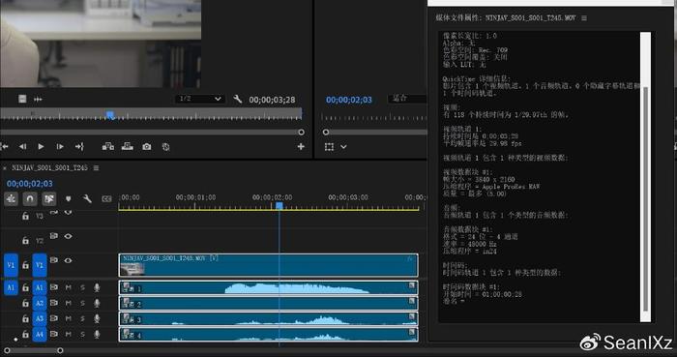Click the Source monitor zoom scrollbar end handle
The height and width of the screenshot is (357, 677).
301,133
